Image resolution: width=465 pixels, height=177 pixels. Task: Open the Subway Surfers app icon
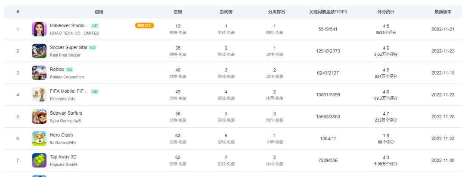tap(39, 116)
